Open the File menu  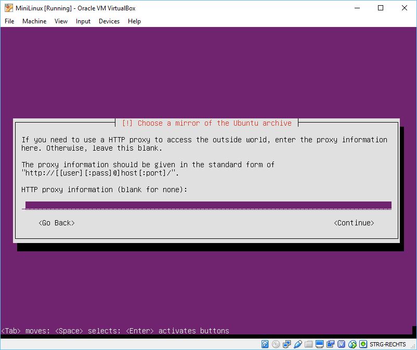coord(9,21)
